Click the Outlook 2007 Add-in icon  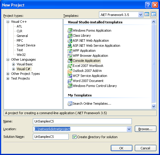click(70, 71)
